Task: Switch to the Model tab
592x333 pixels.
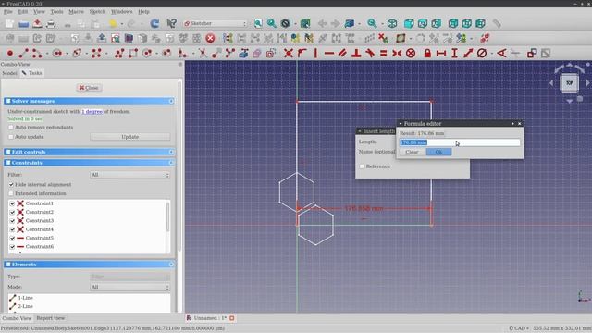Action: pos(9,73)
